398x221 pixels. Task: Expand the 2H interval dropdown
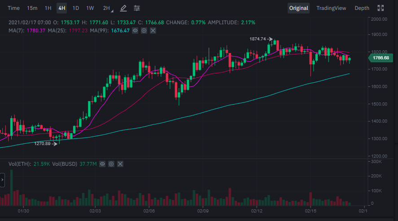tap(108, 8)
